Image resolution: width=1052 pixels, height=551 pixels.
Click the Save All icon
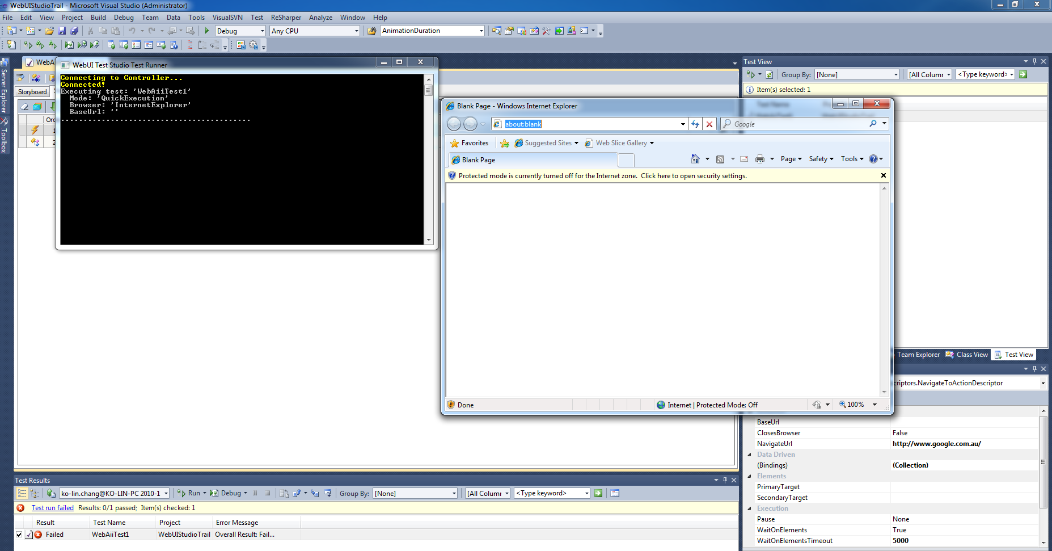74,31
